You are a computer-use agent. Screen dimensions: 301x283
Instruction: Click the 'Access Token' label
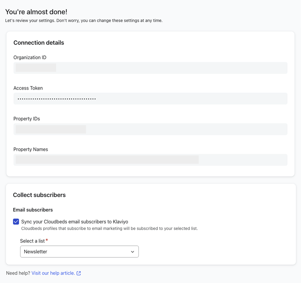click(28, 88)
